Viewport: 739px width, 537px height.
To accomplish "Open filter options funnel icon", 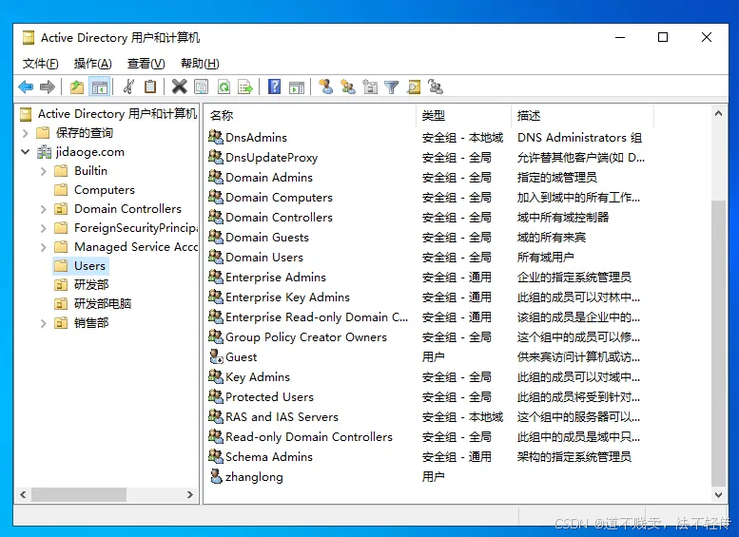I will pyautogui.click(x=391, y=86).
